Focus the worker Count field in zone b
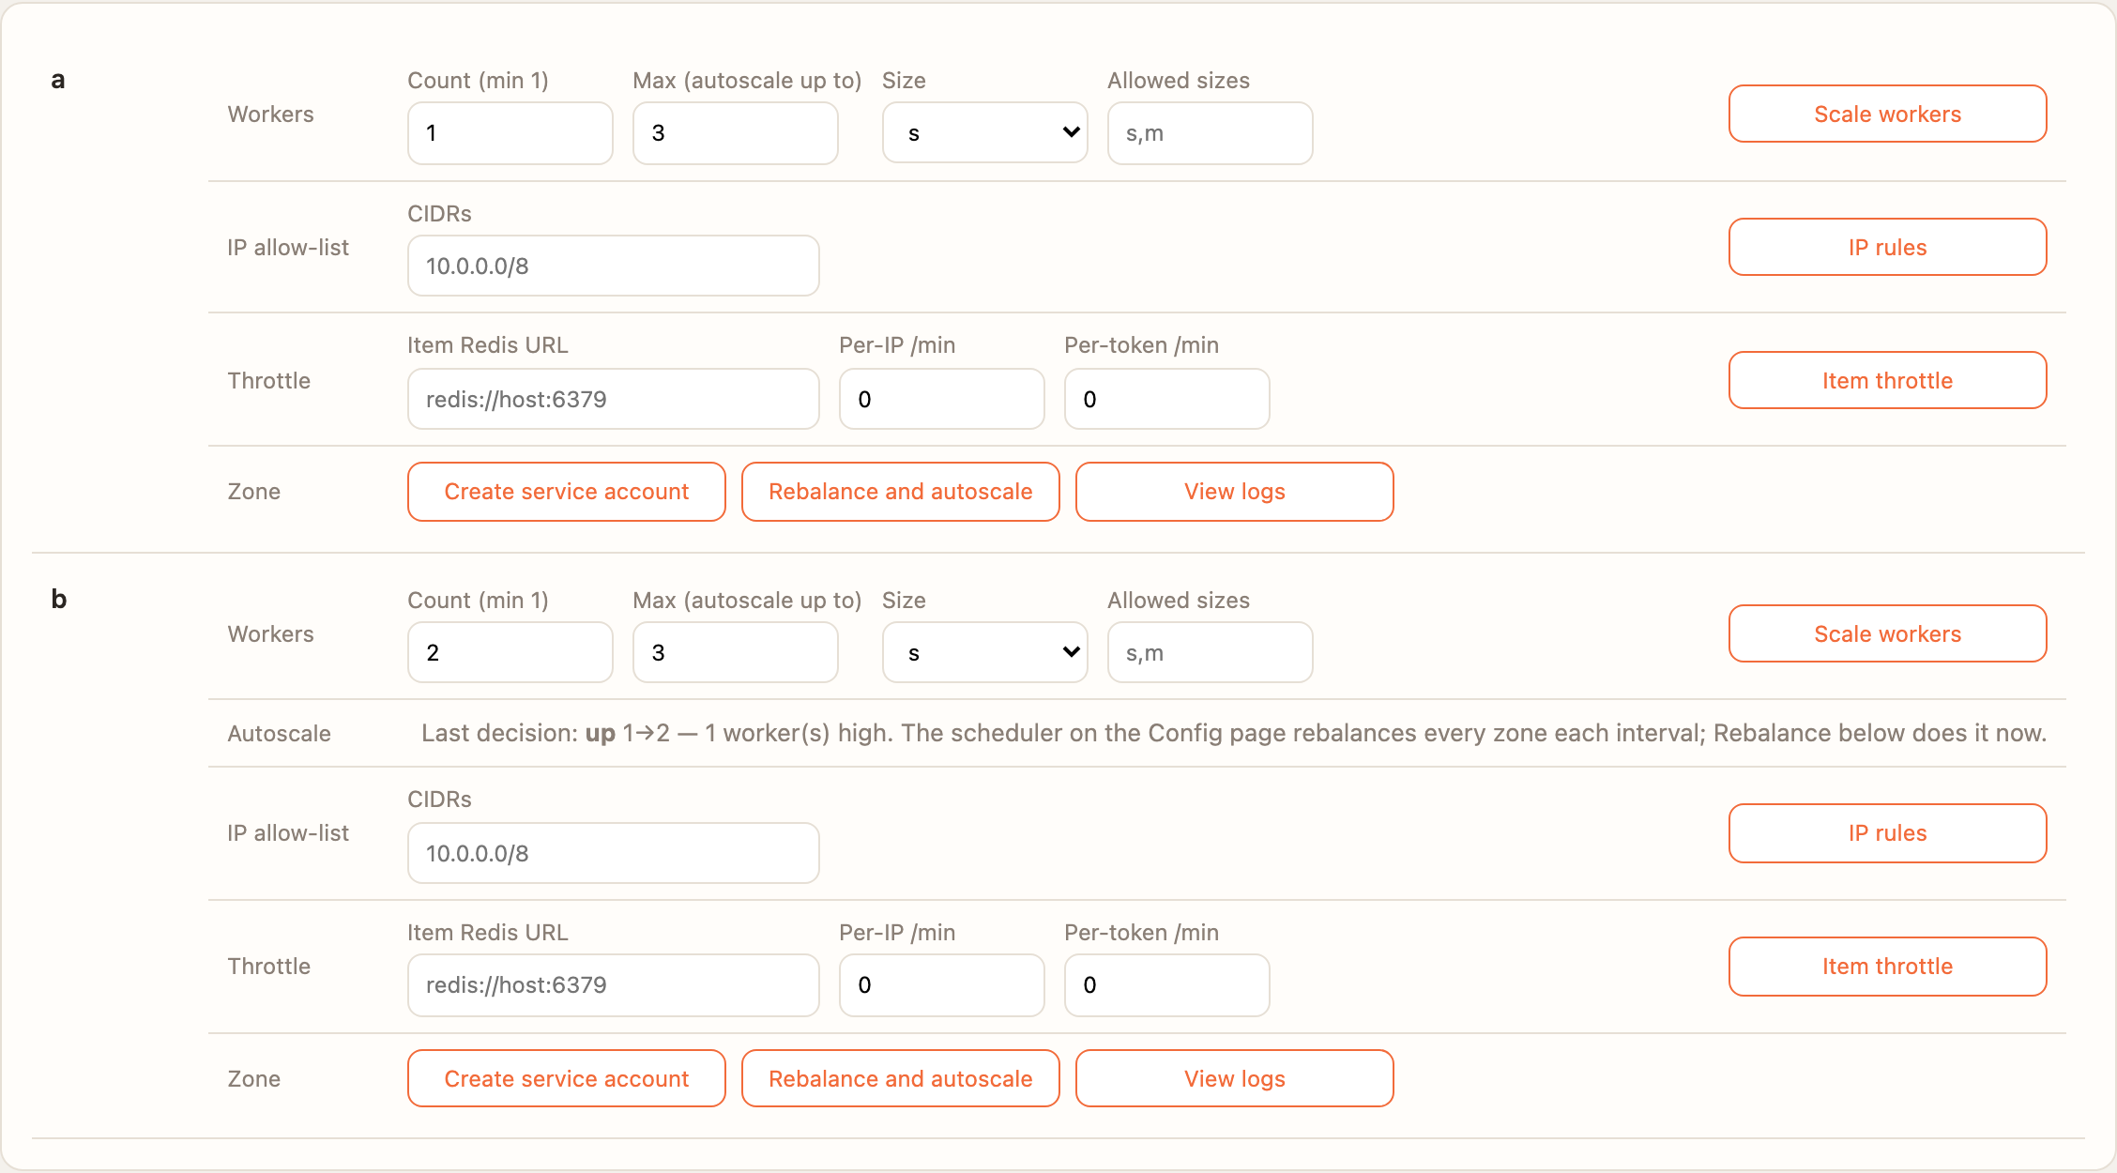 510,652
